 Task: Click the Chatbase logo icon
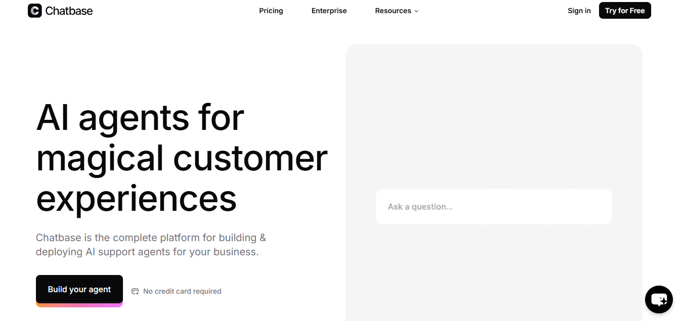click(x=34, y=11)
